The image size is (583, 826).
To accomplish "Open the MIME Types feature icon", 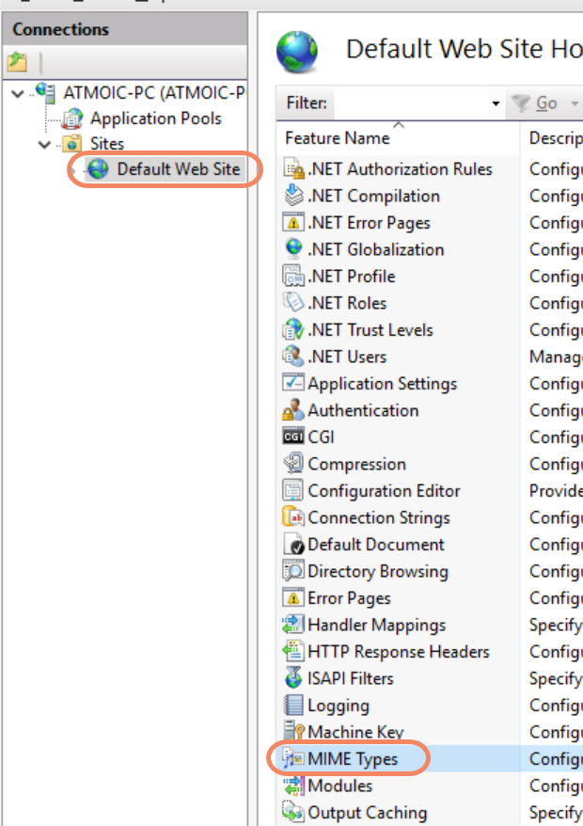I will [x=293, y=759].
